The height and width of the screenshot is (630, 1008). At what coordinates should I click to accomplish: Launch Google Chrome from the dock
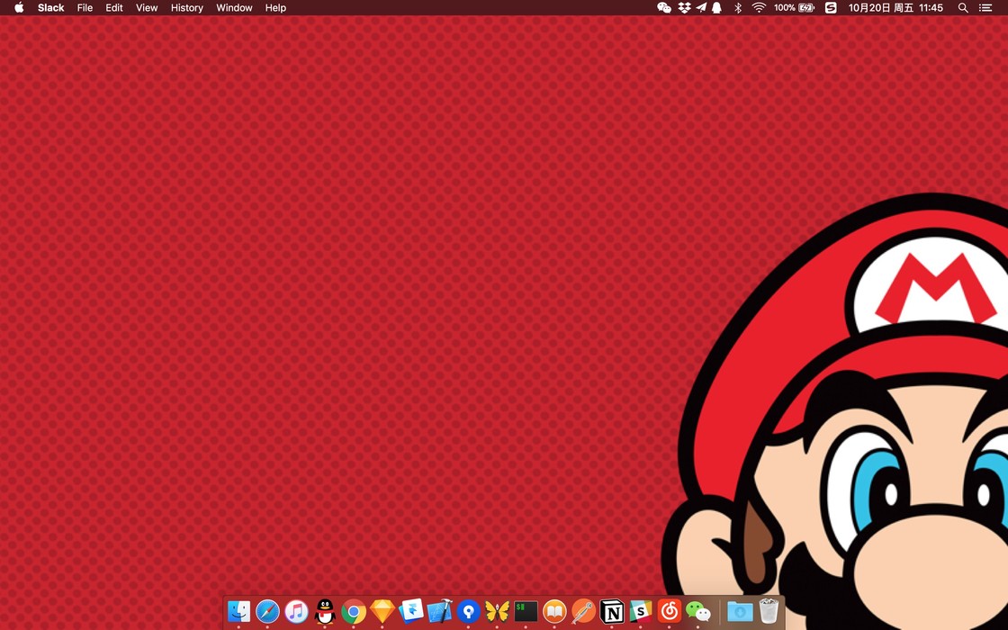tap(354, 612)
